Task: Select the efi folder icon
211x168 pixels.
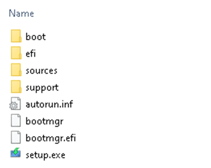Action: [16, 54]
